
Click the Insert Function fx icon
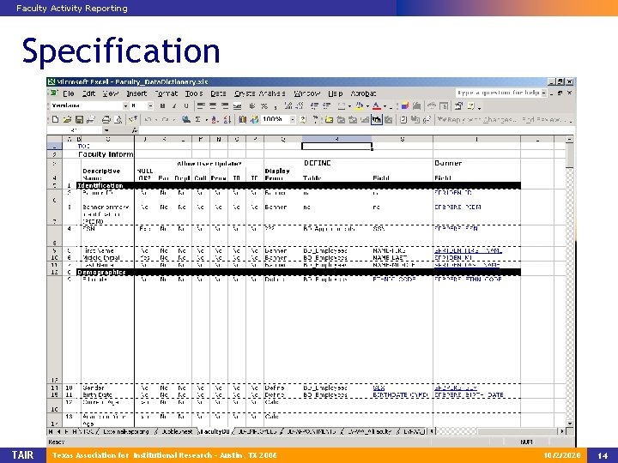(135, 130)
